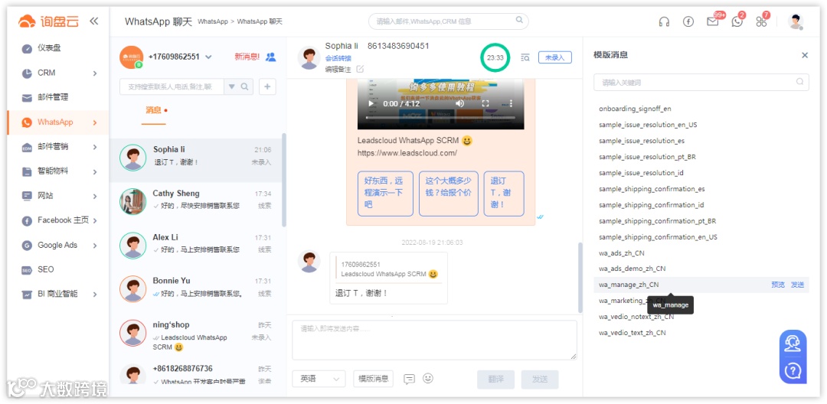Open chat history search icon beside timer
The width and height of the screenshot is (827, 404).
coord(525,57)
